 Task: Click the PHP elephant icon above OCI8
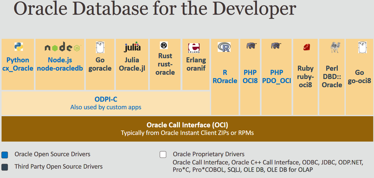251,46
